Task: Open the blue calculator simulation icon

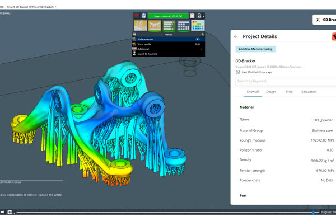Action: pyautogui.click(x=184, y=25)
